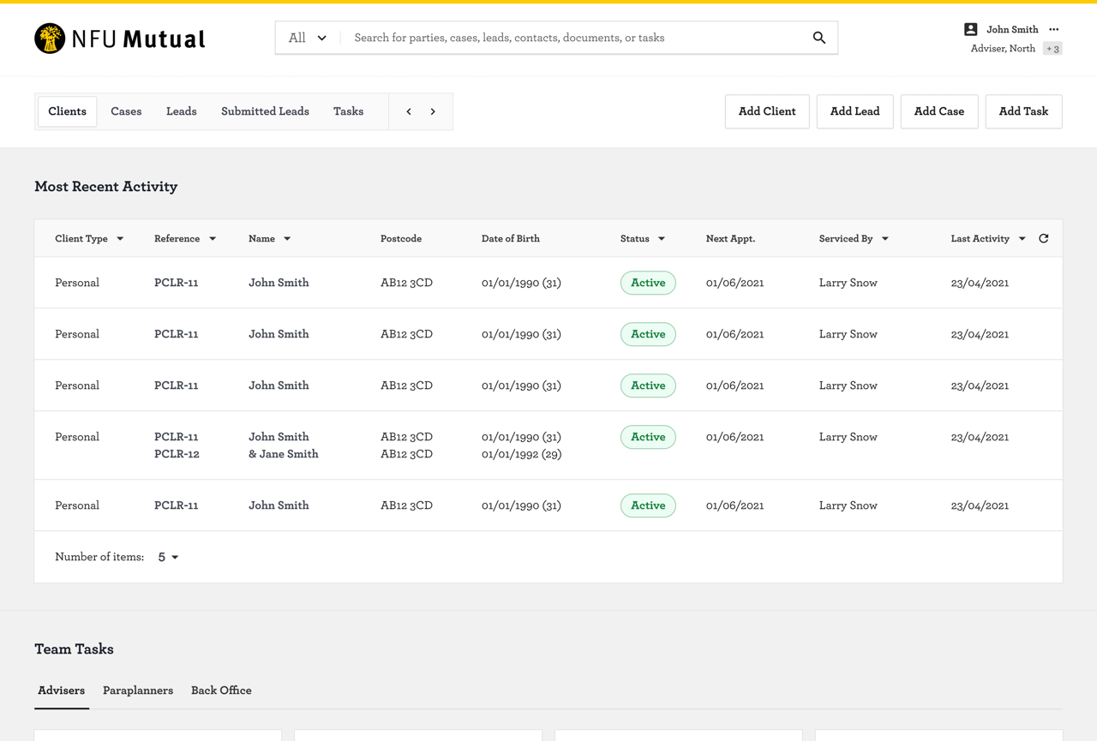Refresh the Most Recent Activity table
This screenshot has width=1097, height=741.
[x=1044, y=239]
